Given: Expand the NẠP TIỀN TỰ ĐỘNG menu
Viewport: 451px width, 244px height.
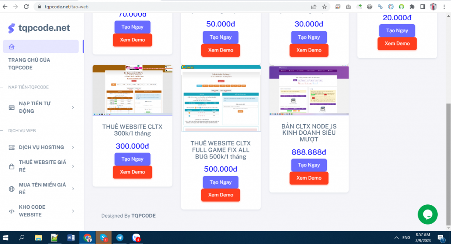Looking at the screenshot, I should point(41,107).
